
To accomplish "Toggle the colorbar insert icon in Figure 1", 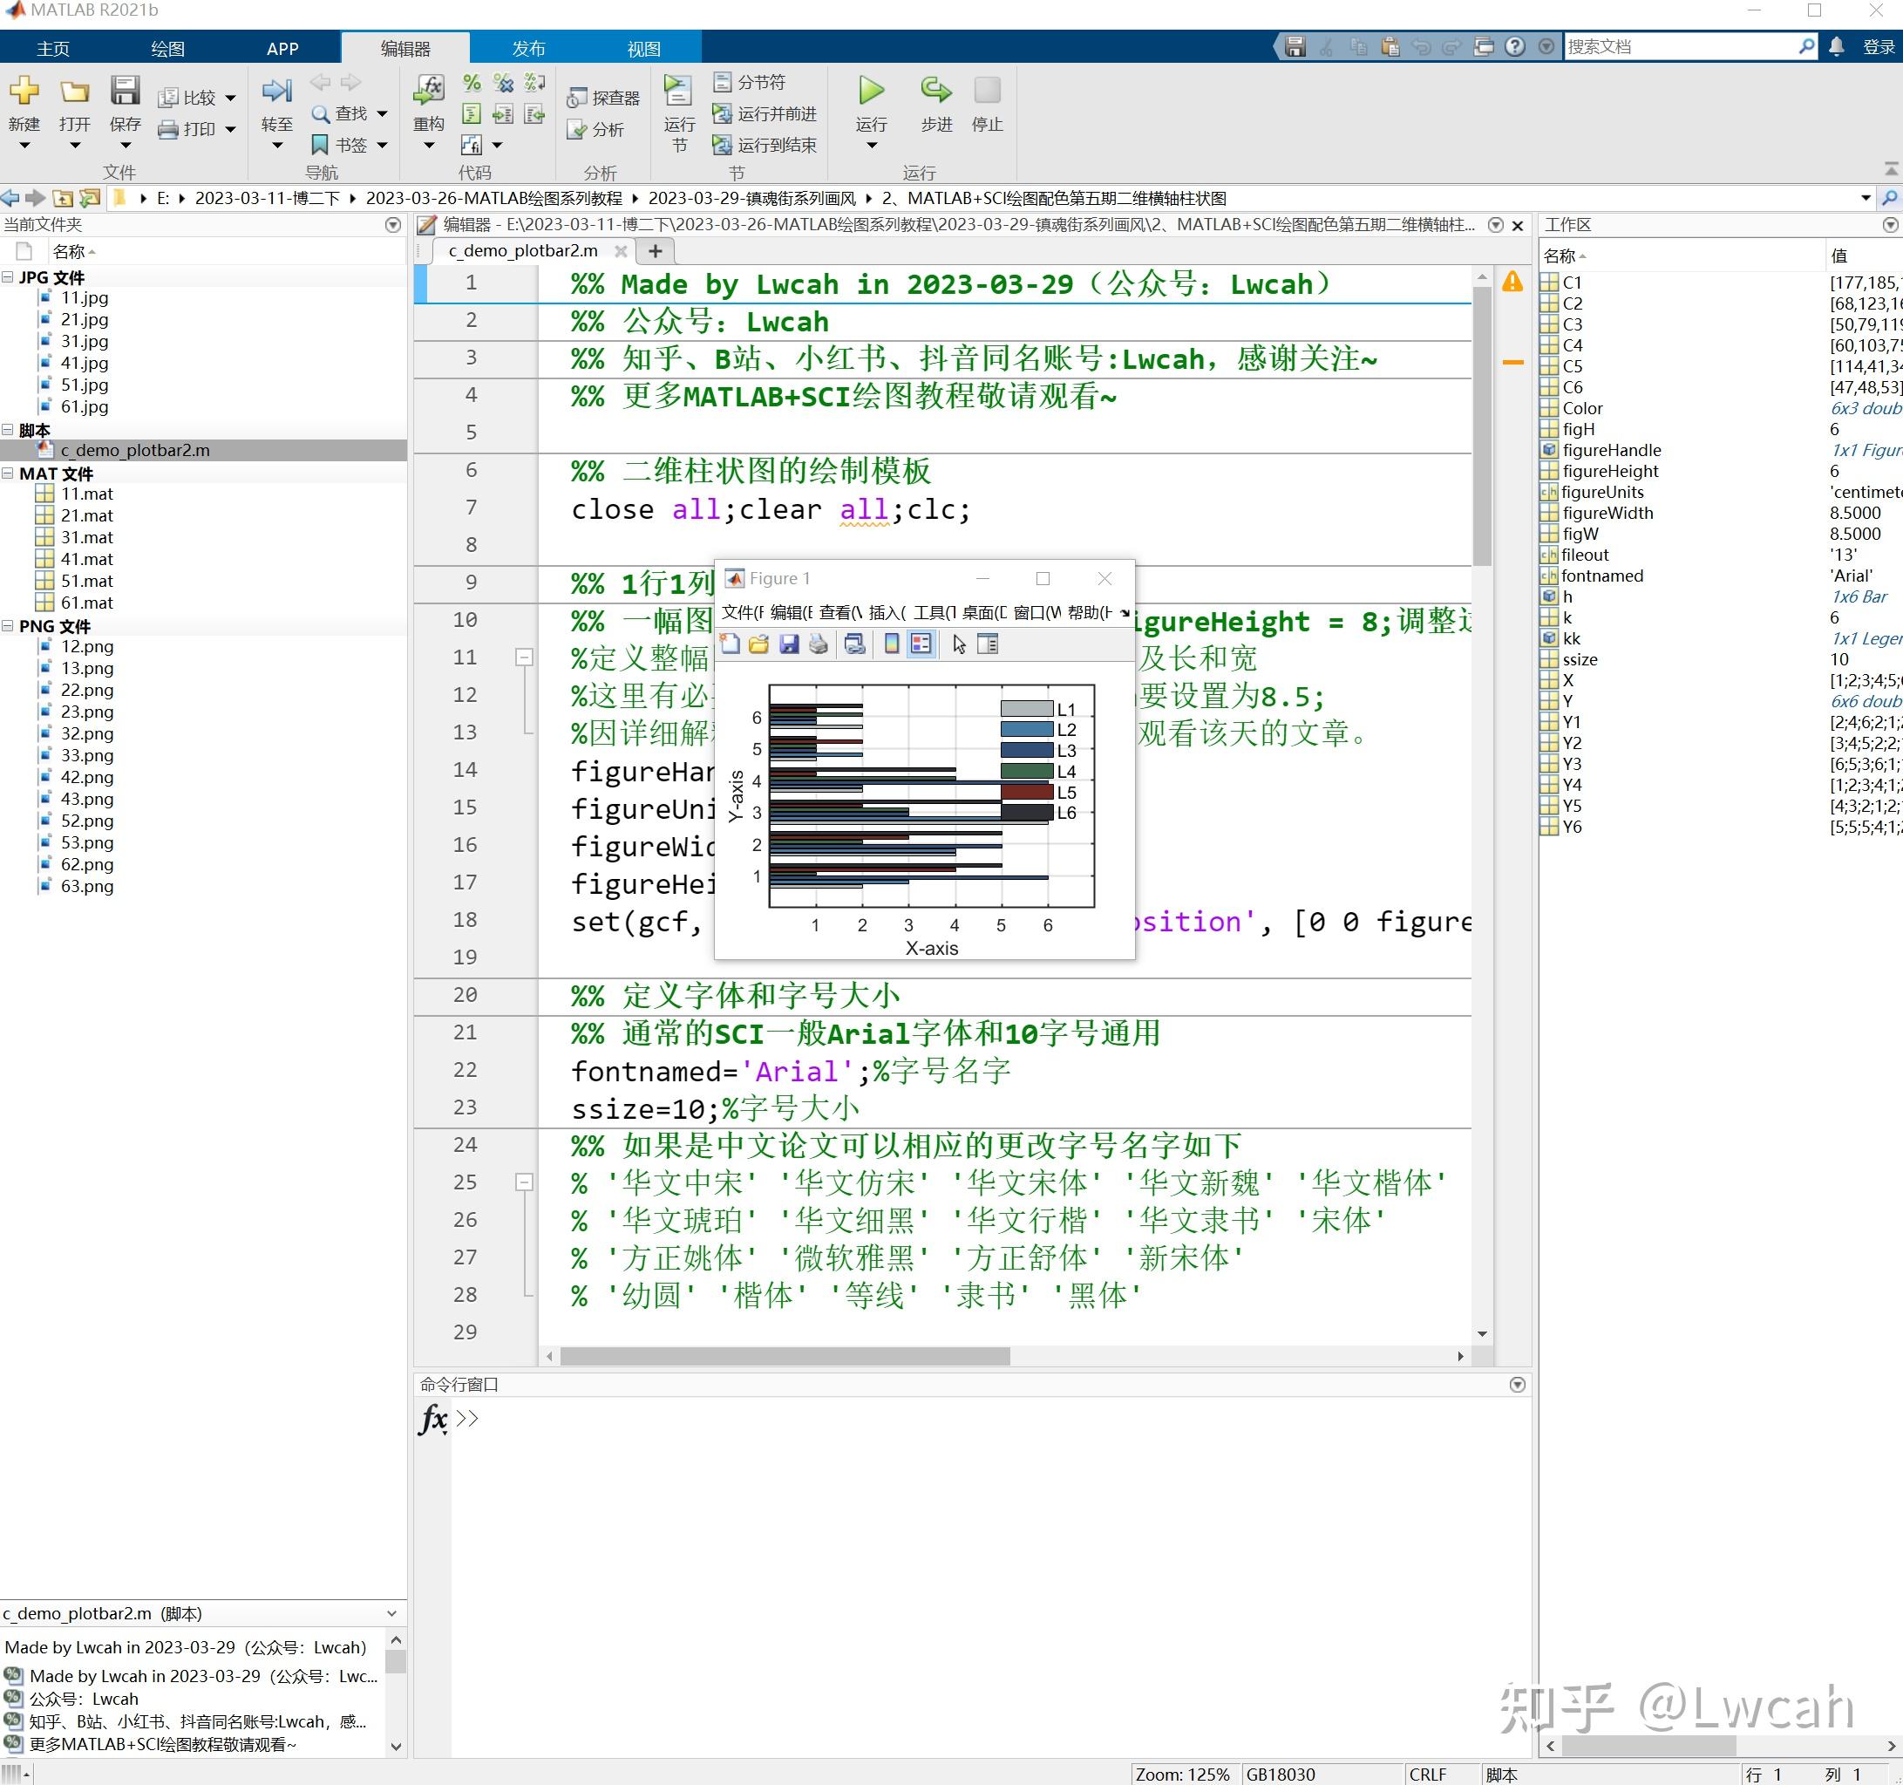I will [x=892, y=644].
